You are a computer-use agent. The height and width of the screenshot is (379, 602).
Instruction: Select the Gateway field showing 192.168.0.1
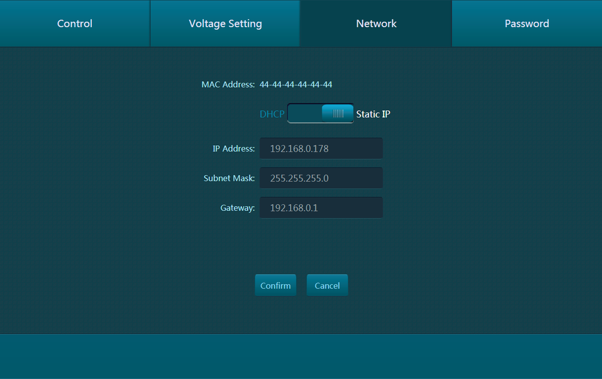(x=321, y=208)
